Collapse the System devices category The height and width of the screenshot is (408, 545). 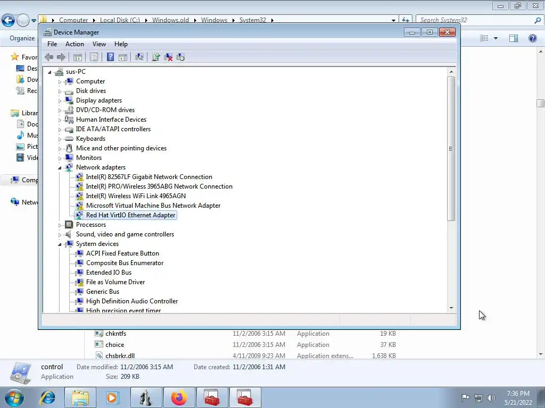click(60, 244)
